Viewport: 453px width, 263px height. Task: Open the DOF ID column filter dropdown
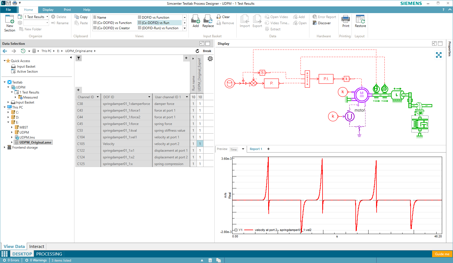tap(149, 97)
